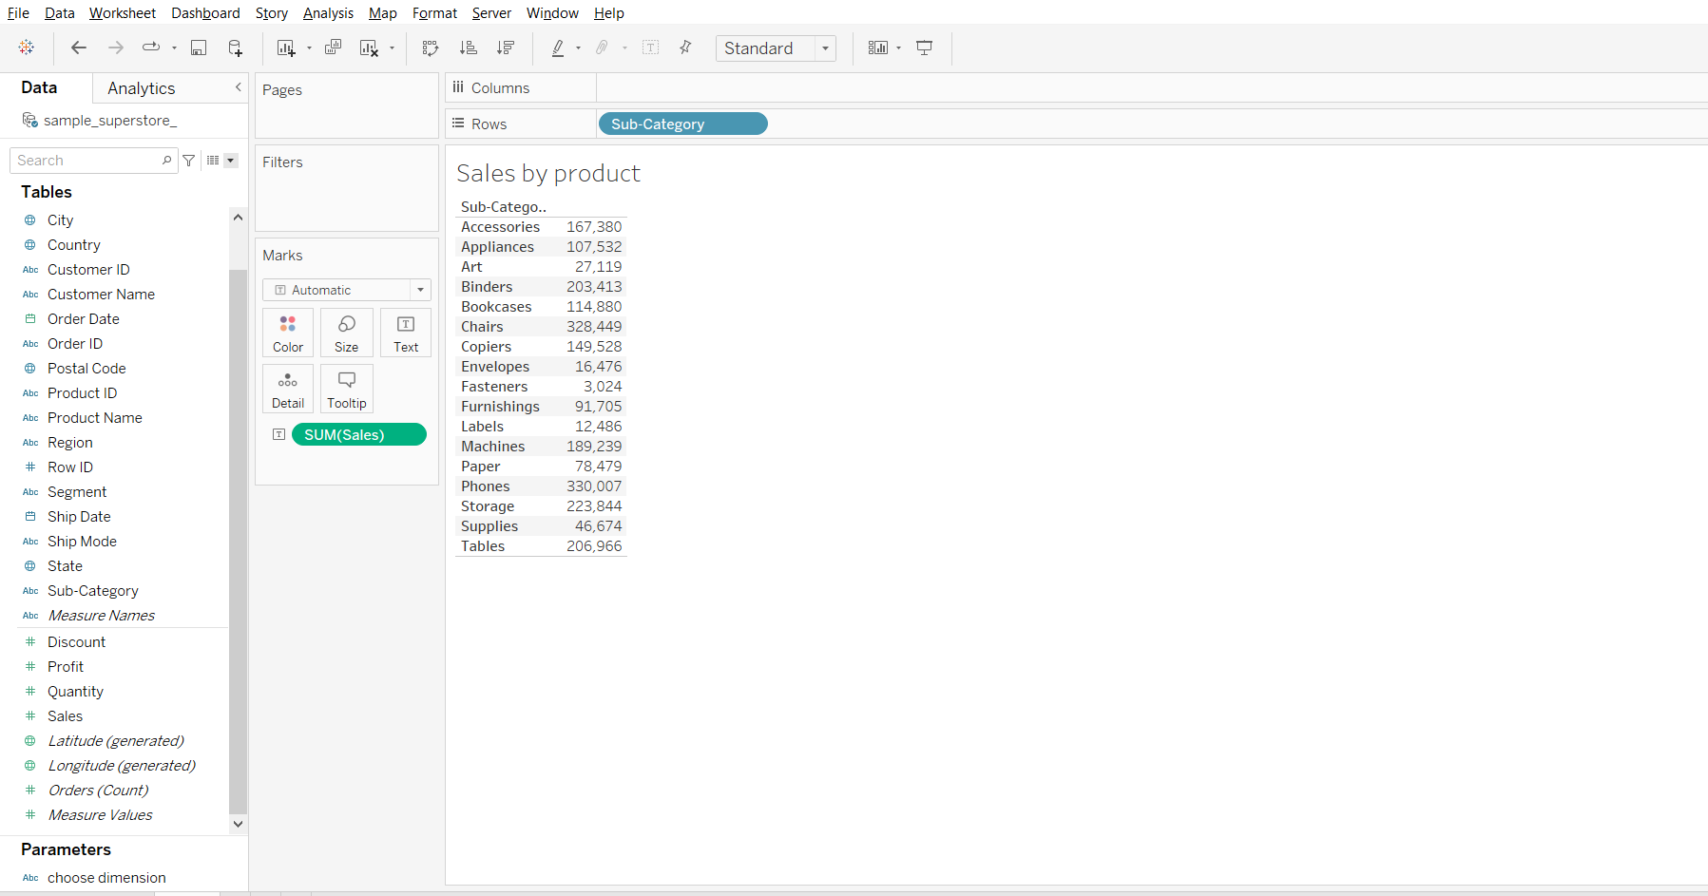Open Presentation mode from the toolbar
Viewport: 1708px width, 896px height.
pyautogui.click(x=924, y=48)
